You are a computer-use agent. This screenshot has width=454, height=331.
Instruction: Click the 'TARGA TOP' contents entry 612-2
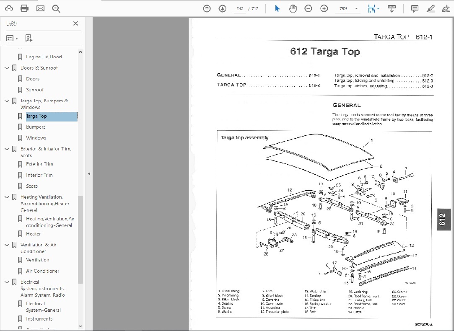(268, 85)
